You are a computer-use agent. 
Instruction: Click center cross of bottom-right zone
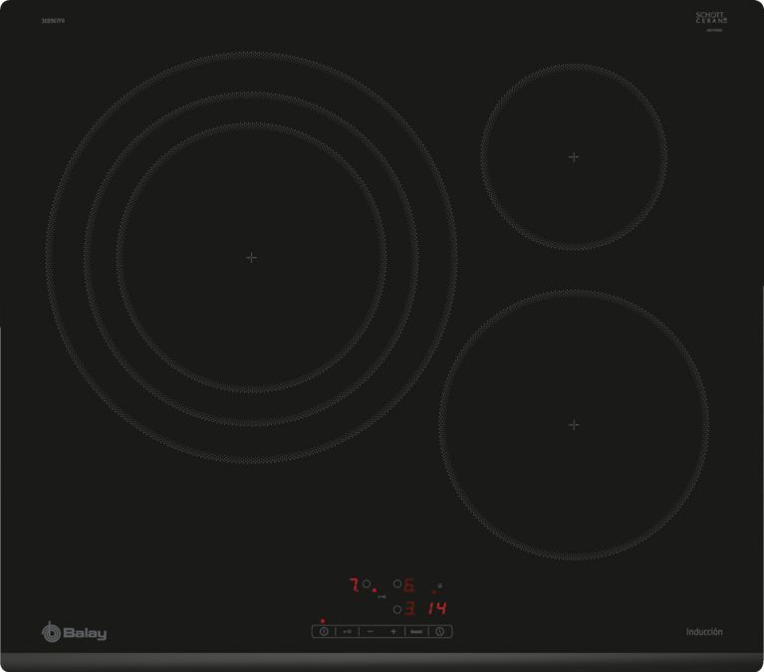coord(574,424)
